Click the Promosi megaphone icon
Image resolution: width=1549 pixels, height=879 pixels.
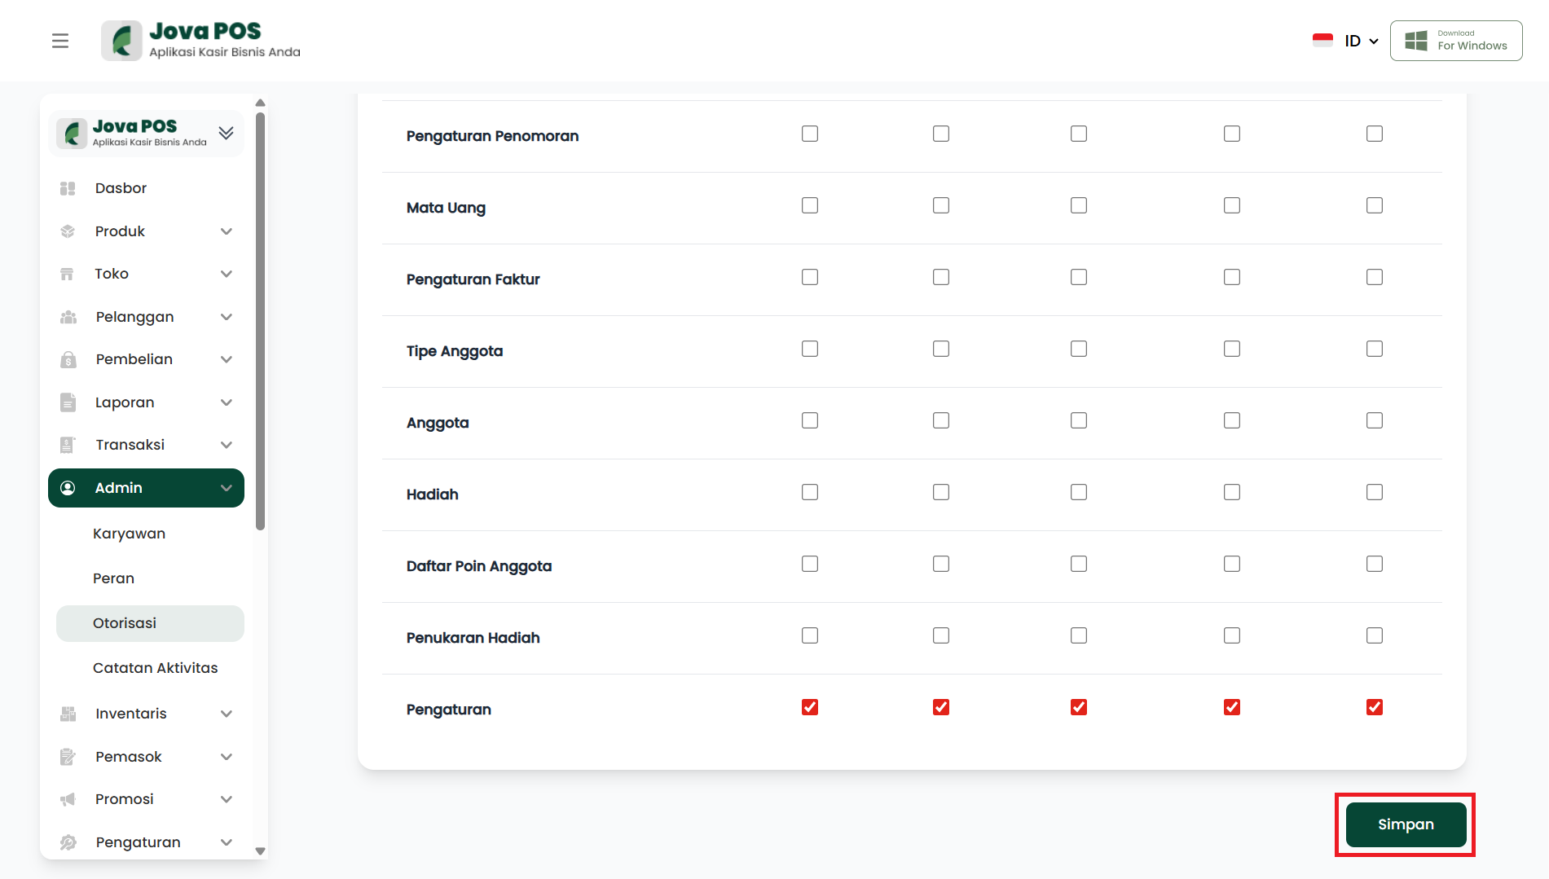point(68,799)
